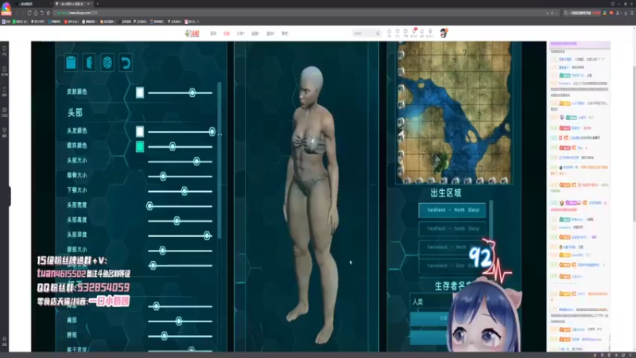The height and width of the screenshot is (358, 636).
Task: Select Verdiland - South (Easy) spawn region
Action: [x=452, y=229]
